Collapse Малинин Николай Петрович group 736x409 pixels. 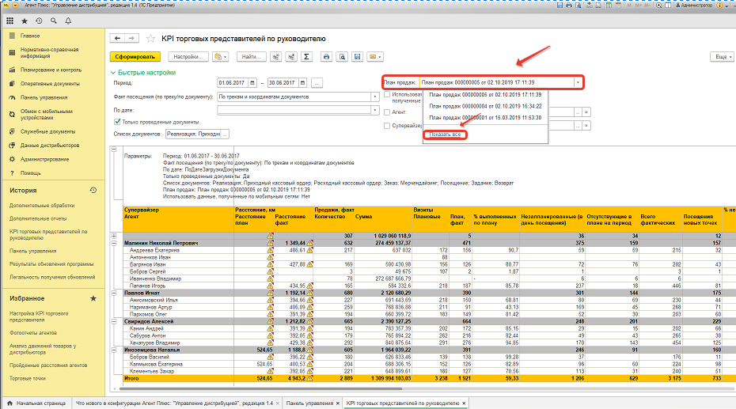click(x=114, y=243)
